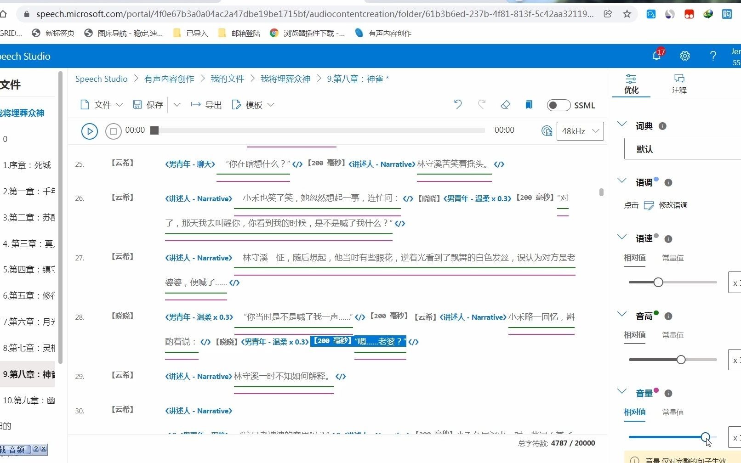Click the 保存 save button

(148, 105)
